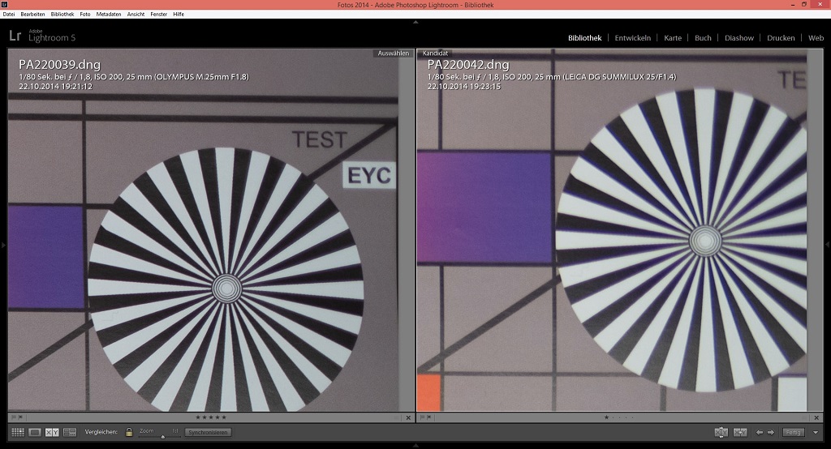Open the toolbar options dropdown arrow
Screen dimensions: 831x449
(x=814, y=432)
